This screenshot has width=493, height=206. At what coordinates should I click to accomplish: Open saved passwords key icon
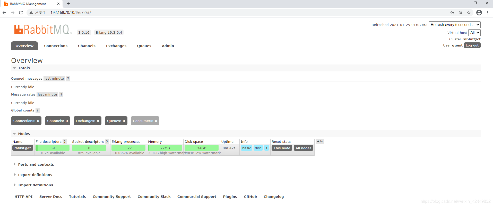pyautogui.click(x=452, y=13)
